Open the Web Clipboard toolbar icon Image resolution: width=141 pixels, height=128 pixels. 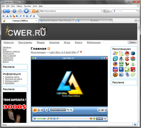point(27,16)
